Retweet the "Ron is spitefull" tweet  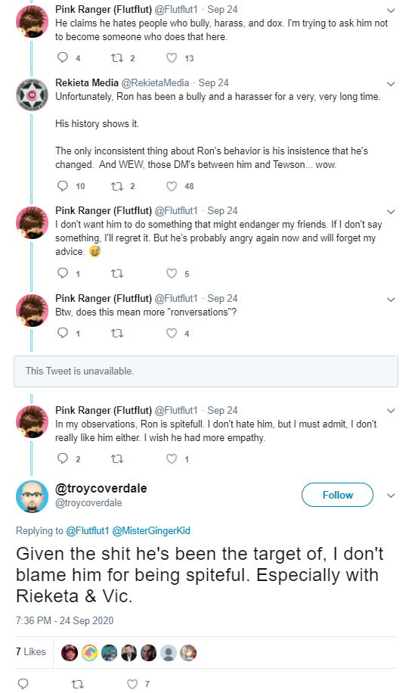[x=117, y=459]
